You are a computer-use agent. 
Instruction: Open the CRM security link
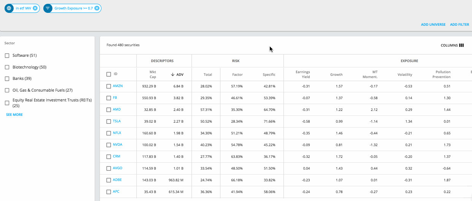pyautogui.click(x=117, y=156)
